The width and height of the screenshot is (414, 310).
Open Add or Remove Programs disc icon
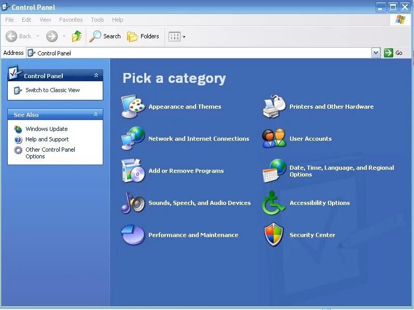pos(133,171)
